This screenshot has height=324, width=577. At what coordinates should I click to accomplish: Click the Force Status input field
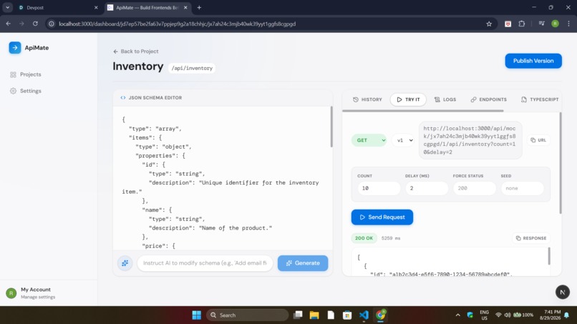coord(475,188)
